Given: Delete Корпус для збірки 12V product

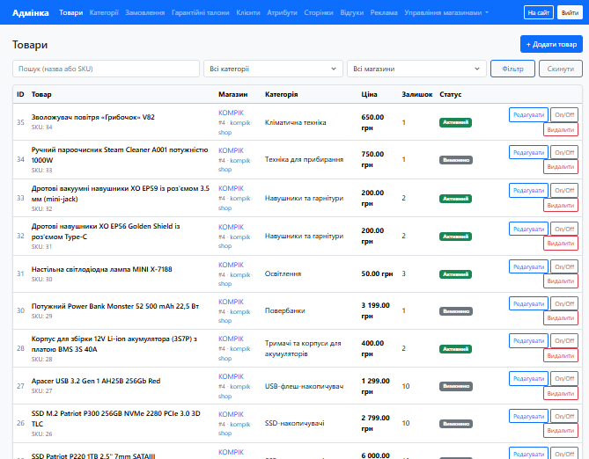Looking at the screenshot, I should pos(561,356).
